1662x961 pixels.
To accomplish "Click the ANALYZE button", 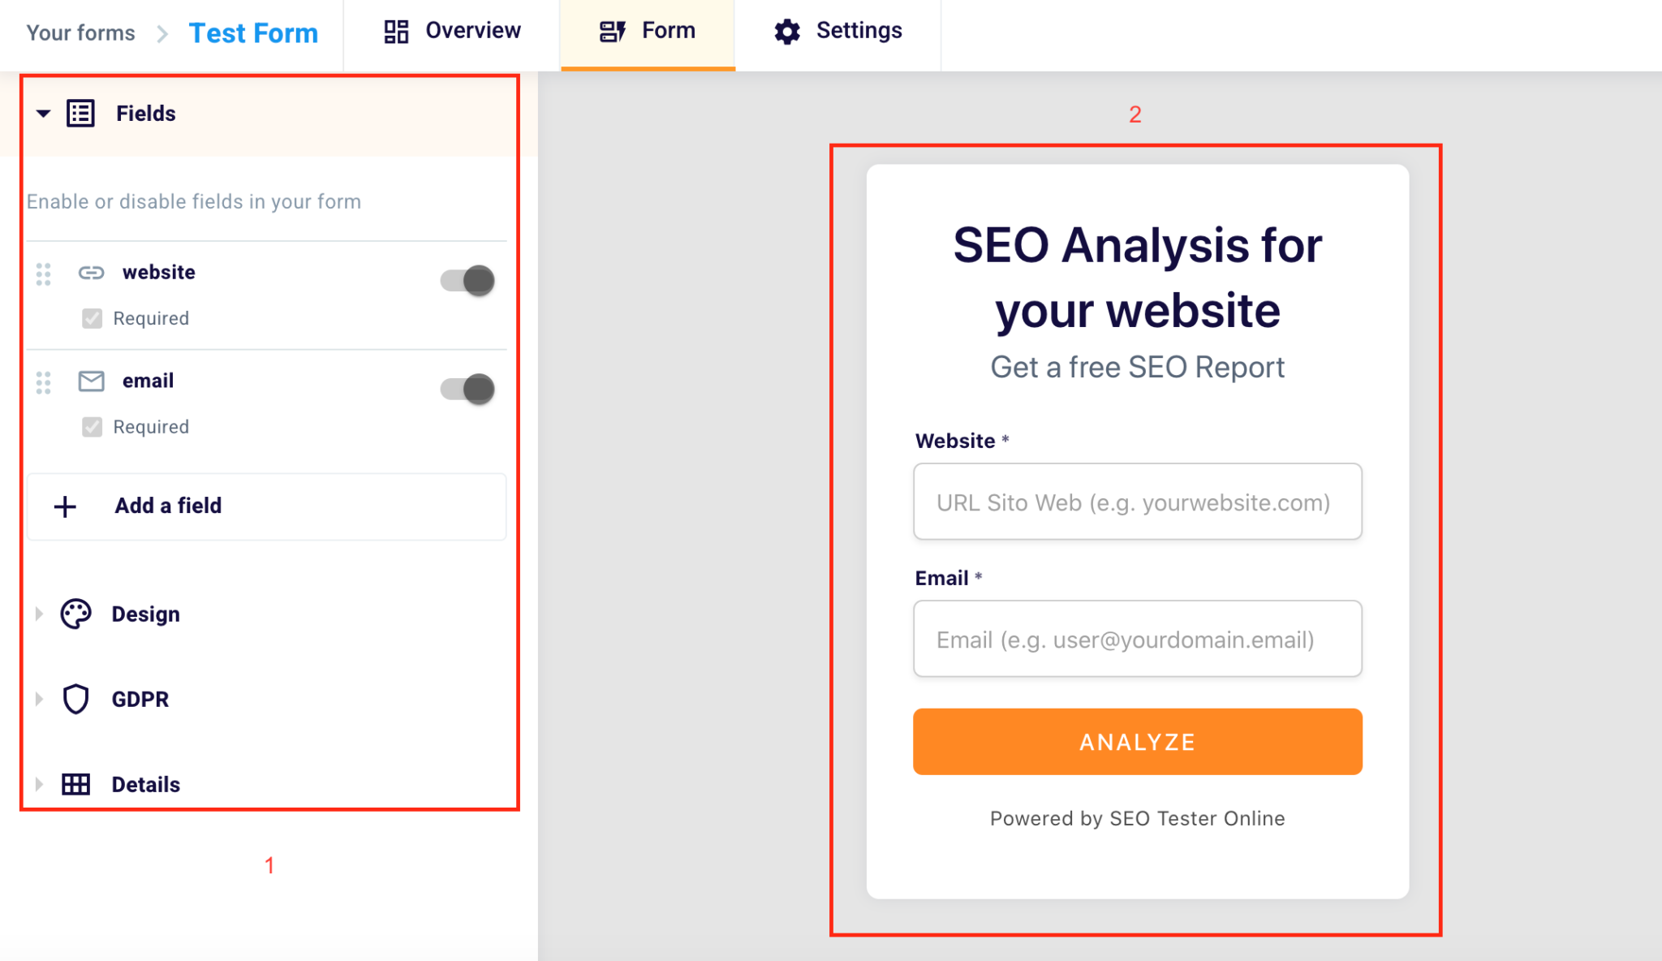I will click(1137, 741).
